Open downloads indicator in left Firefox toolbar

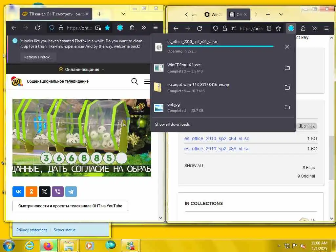[x=120, y=28]
